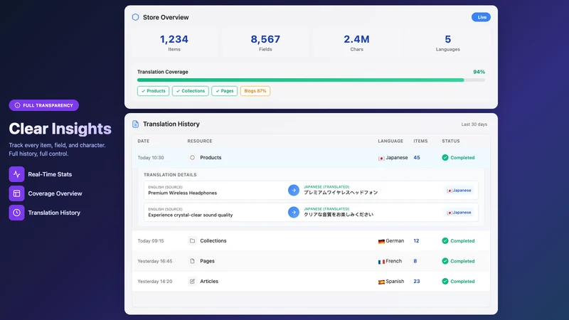
Task: Click the Japanese flag in Products row
Action: click(381, 158)
